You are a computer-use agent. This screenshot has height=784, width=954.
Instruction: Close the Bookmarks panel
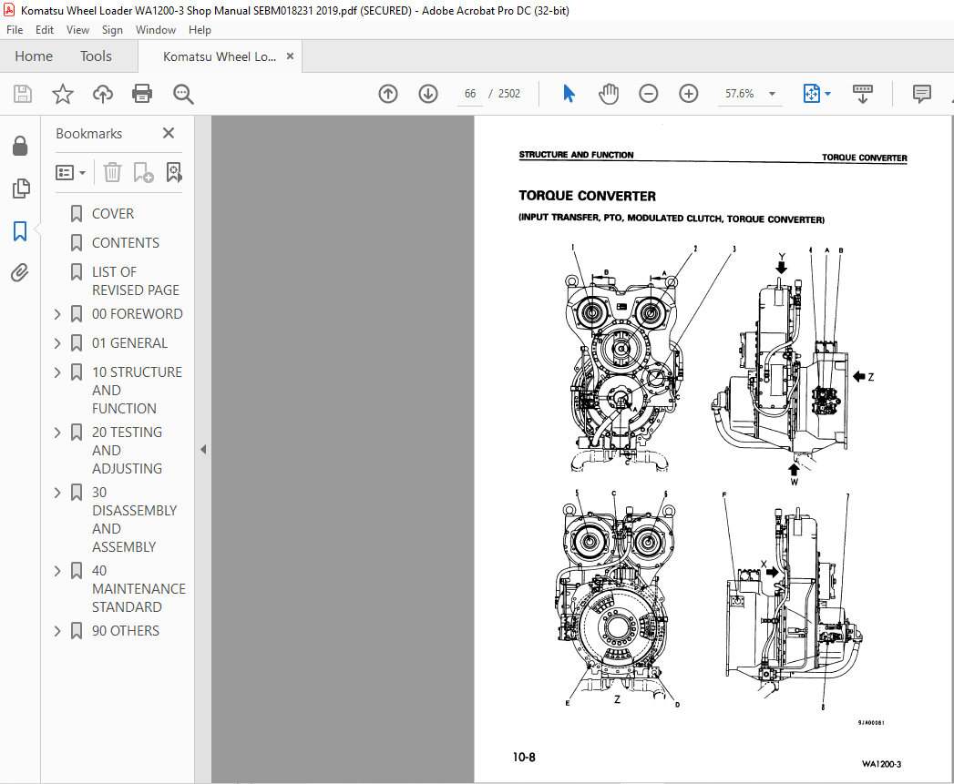pyautogui.click(x=169, y=133)
